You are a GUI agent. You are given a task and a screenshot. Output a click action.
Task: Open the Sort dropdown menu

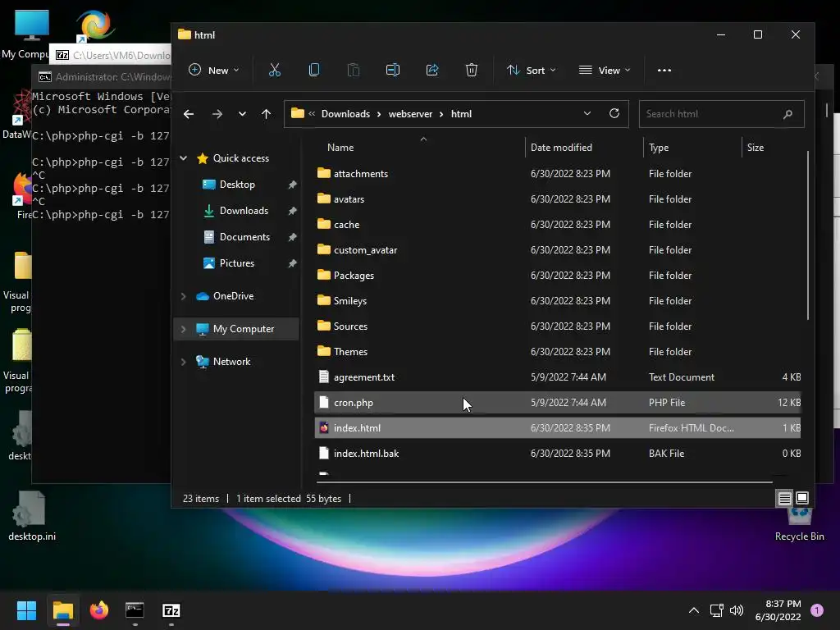point(532,71)
